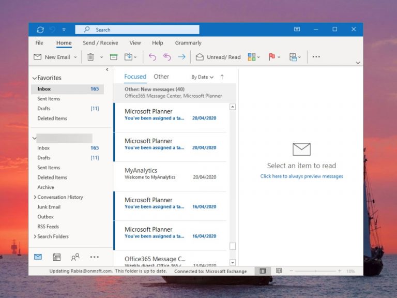
Task: Click the Search box
Action: point(137,29)
